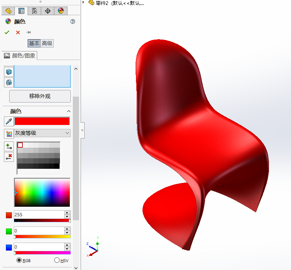
Task: Click the red value field showing 255
Action: (x=39, y=215)
